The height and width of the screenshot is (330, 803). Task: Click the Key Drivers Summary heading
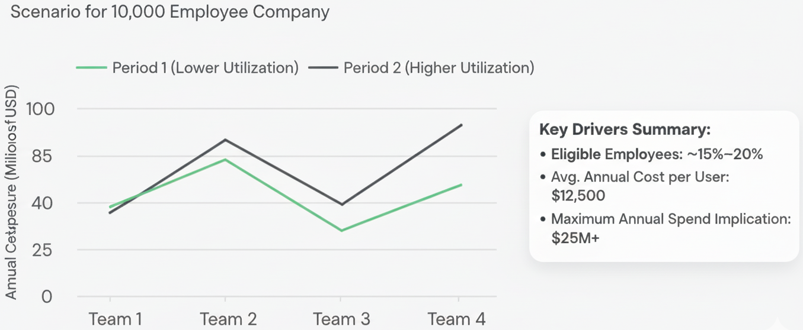pos(625,130)
